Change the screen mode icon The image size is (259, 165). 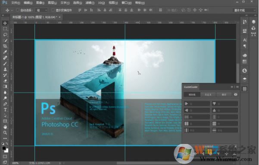tap(5, 162)
